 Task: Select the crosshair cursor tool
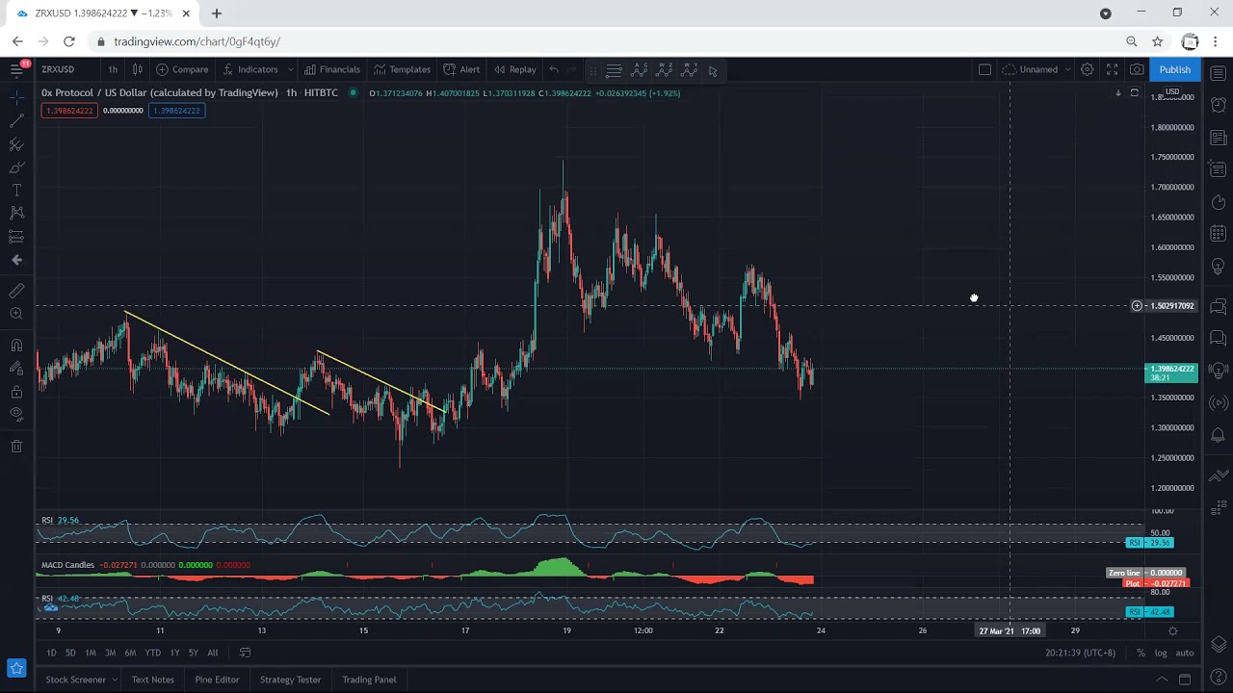[16, 98]
